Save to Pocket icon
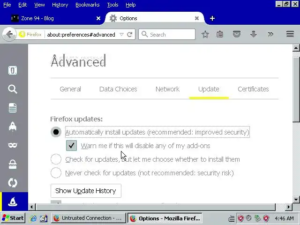This screenshot has width=300, height=225. (237, 34)
